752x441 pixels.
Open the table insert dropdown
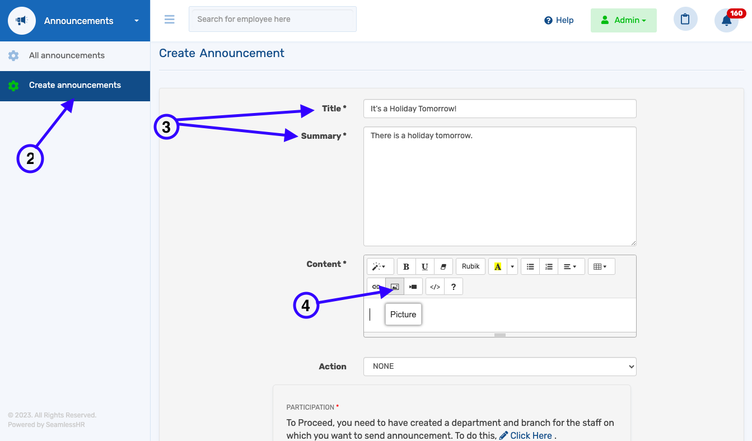pos(601,266)
